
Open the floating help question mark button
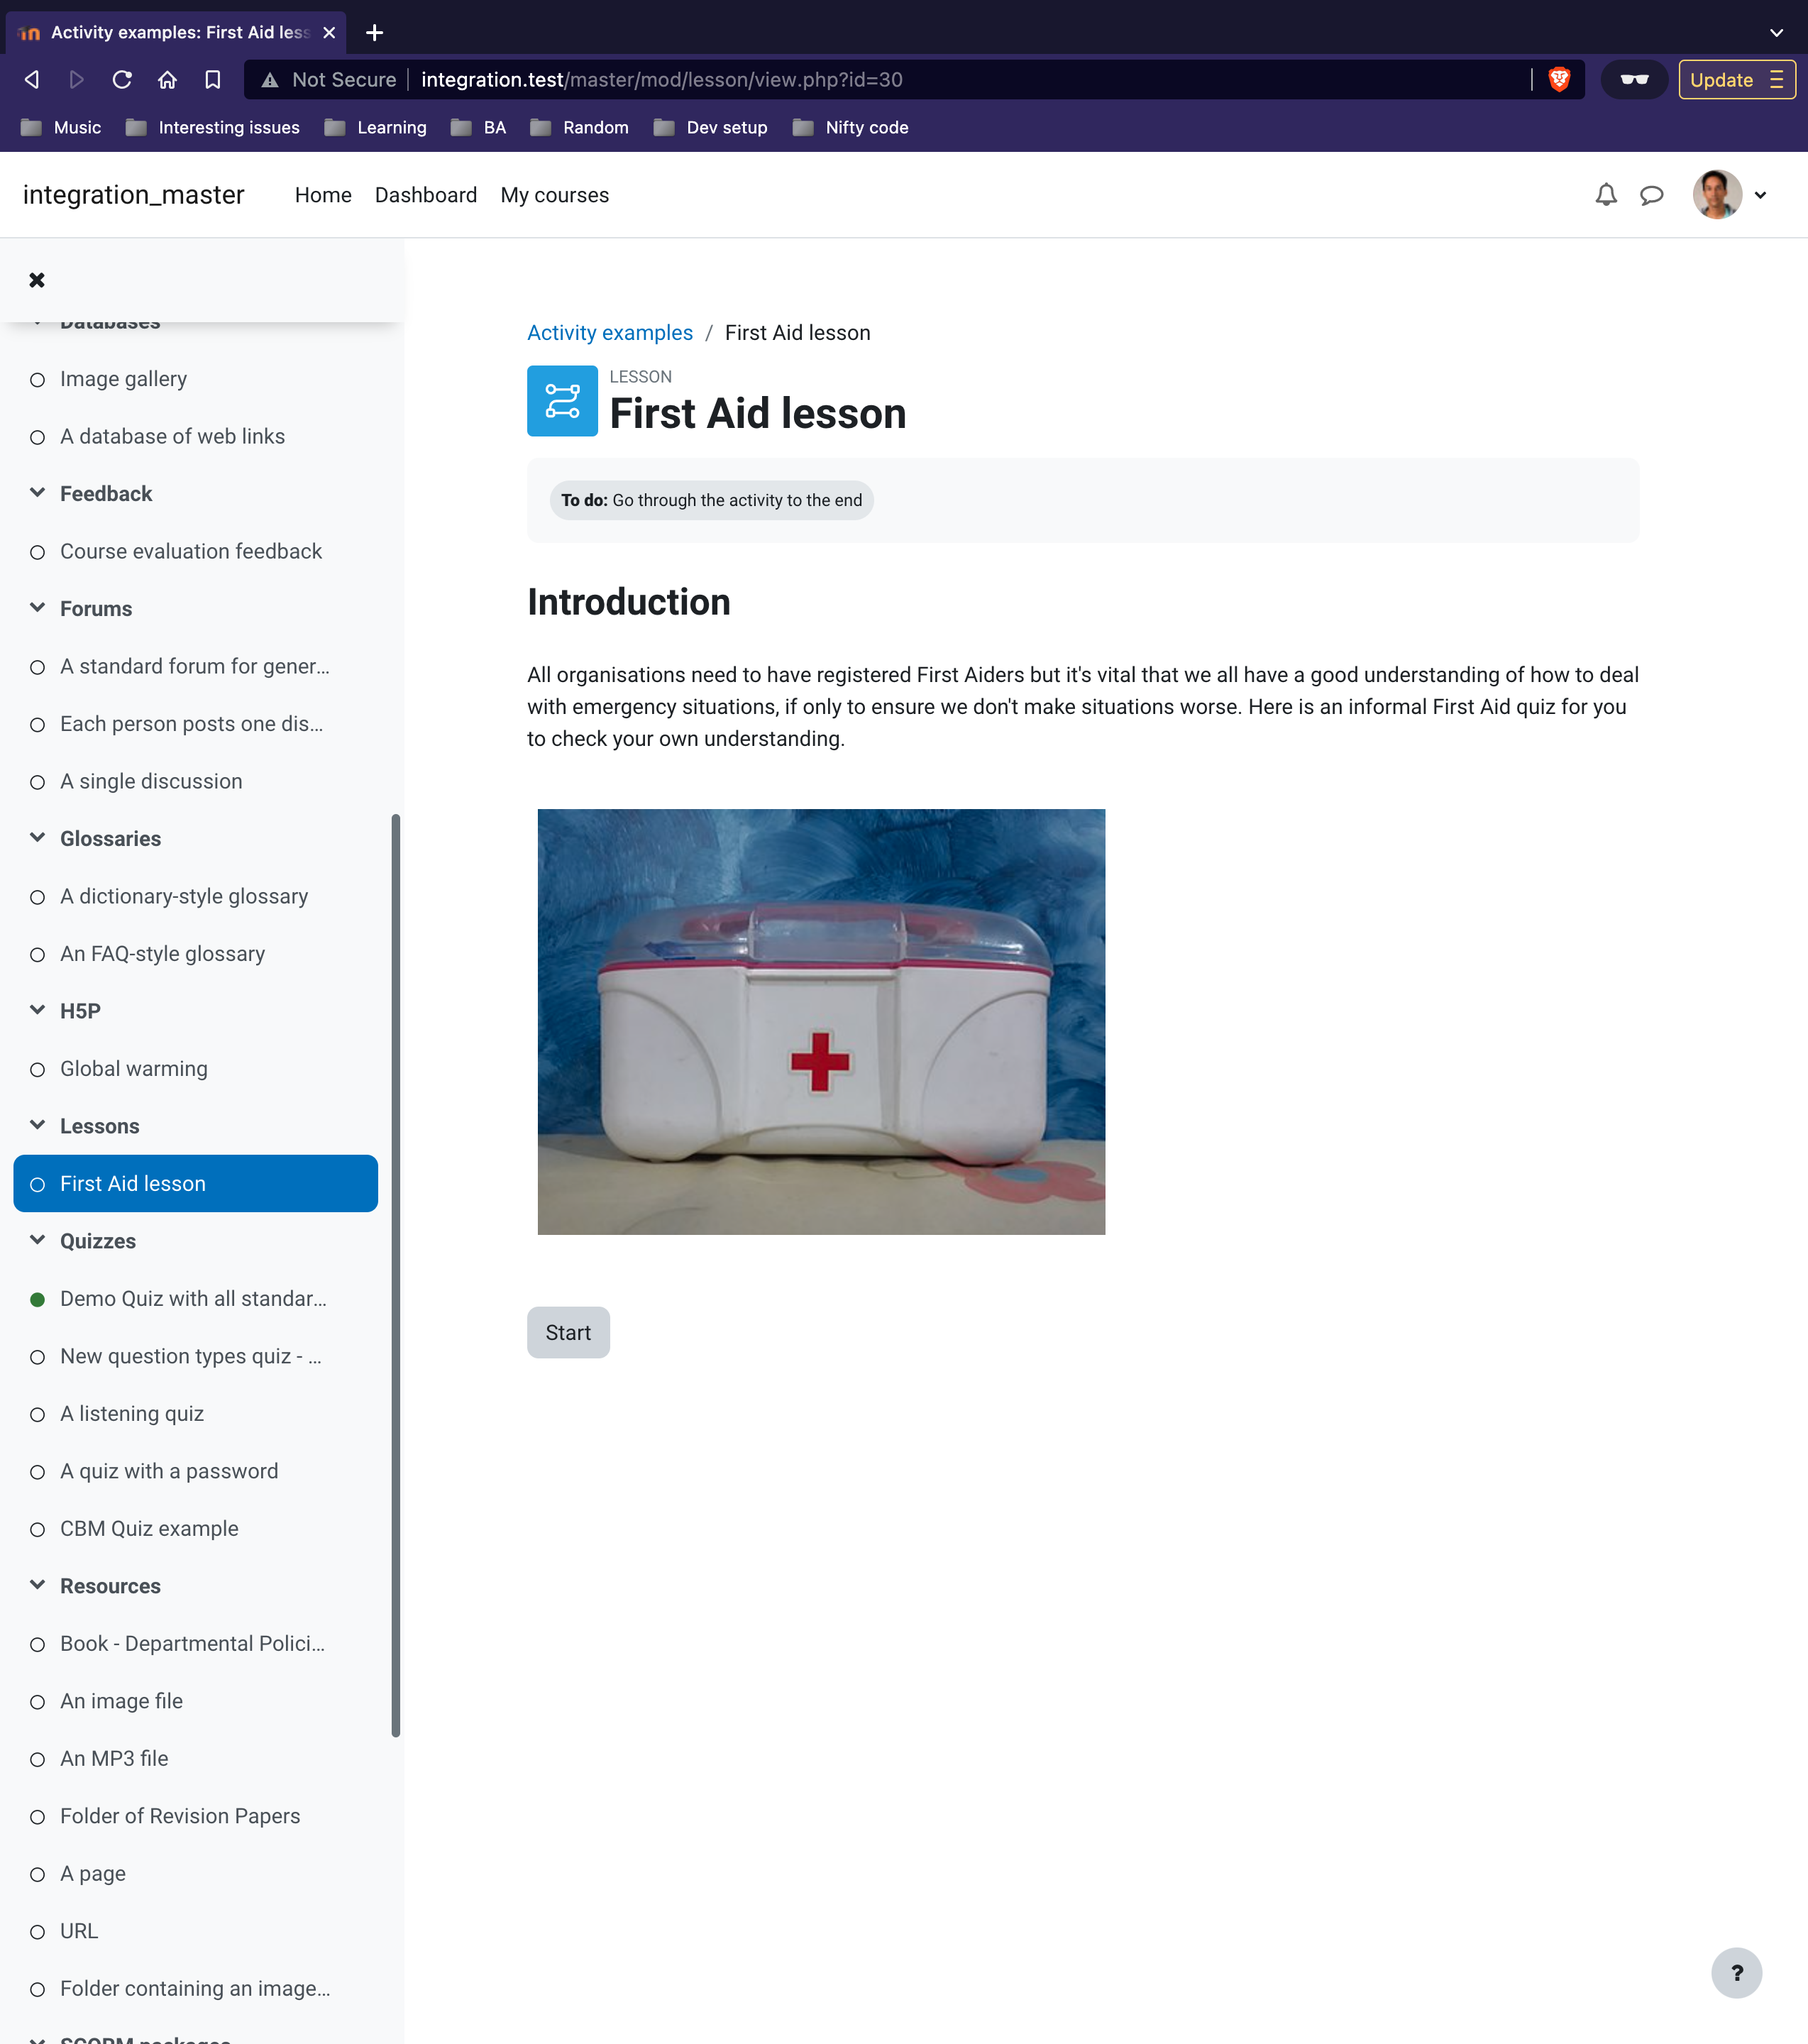(1736, 1972)
